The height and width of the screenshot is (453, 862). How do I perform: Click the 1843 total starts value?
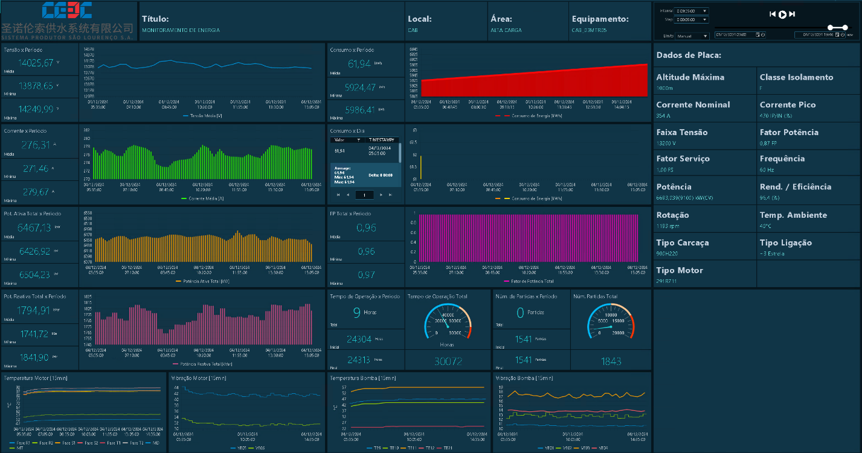[x=611, y=361]
